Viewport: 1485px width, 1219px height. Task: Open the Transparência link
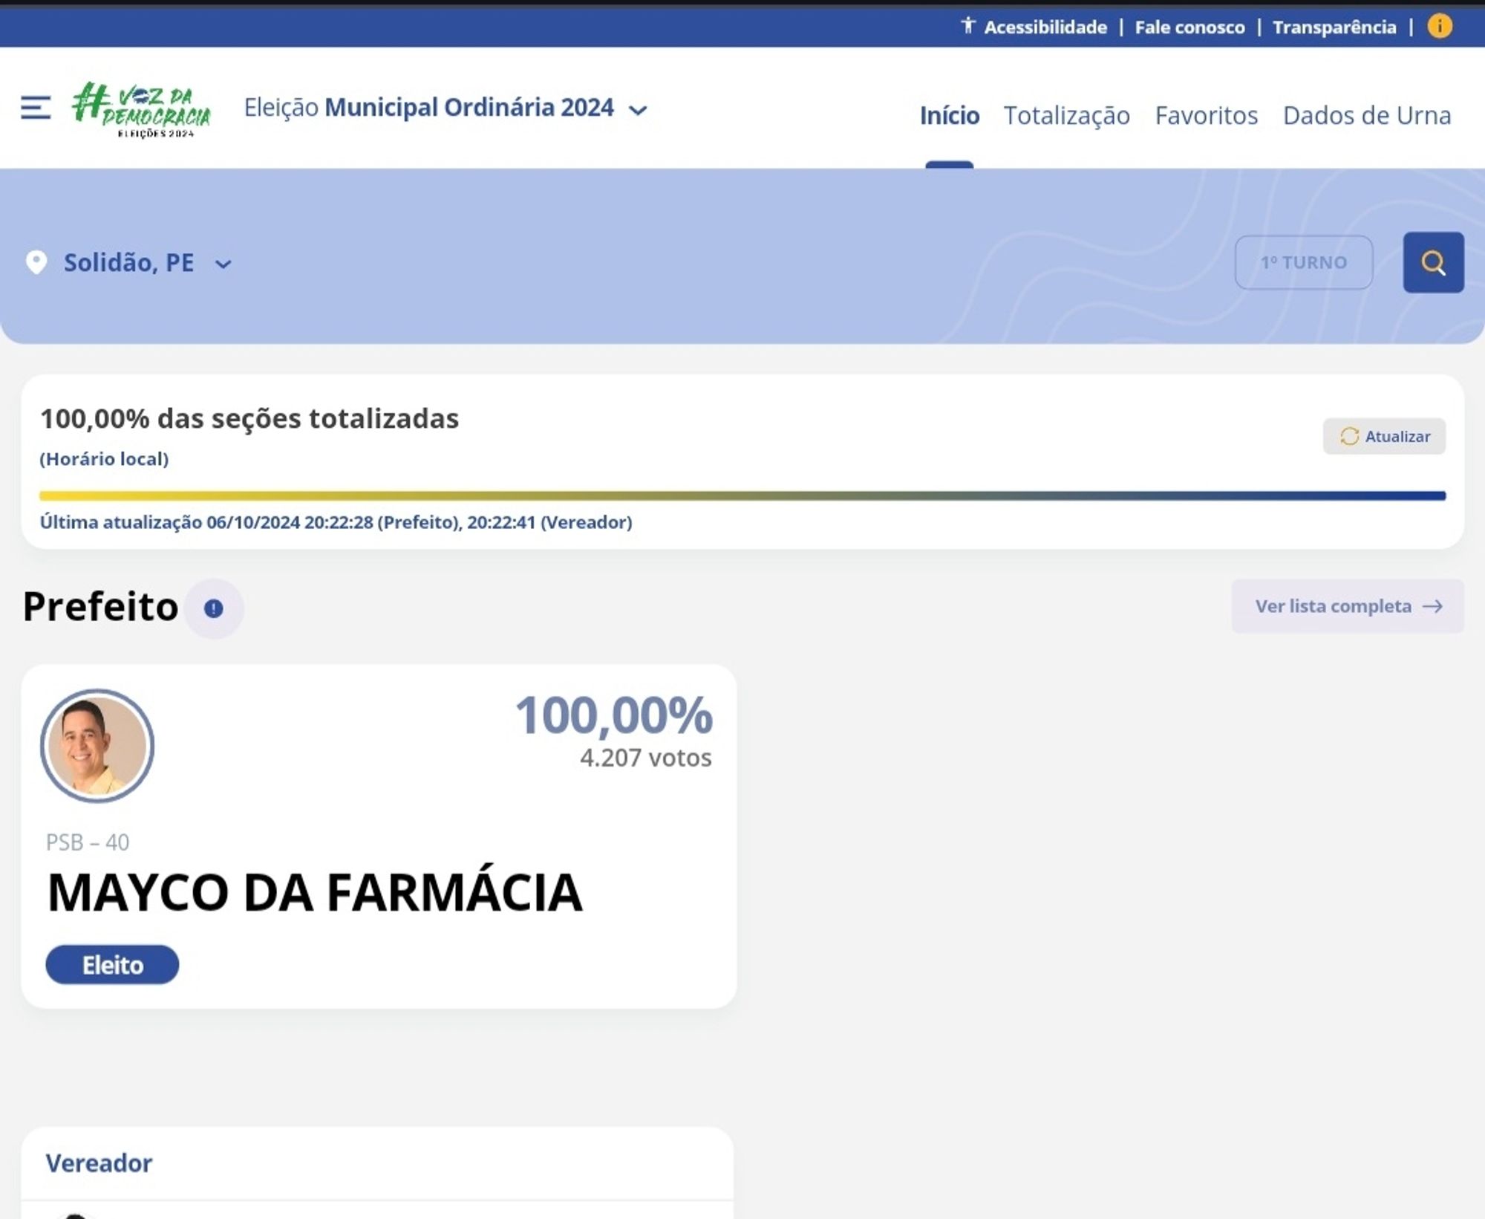(1334, 27)
